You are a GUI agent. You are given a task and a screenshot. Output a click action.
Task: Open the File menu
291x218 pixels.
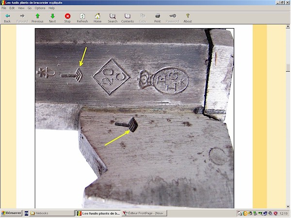click(x=4, y=8)
